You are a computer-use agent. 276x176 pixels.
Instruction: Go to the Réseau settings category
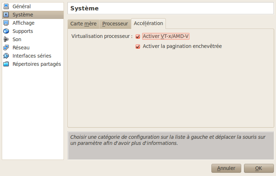tap(21, 48)
